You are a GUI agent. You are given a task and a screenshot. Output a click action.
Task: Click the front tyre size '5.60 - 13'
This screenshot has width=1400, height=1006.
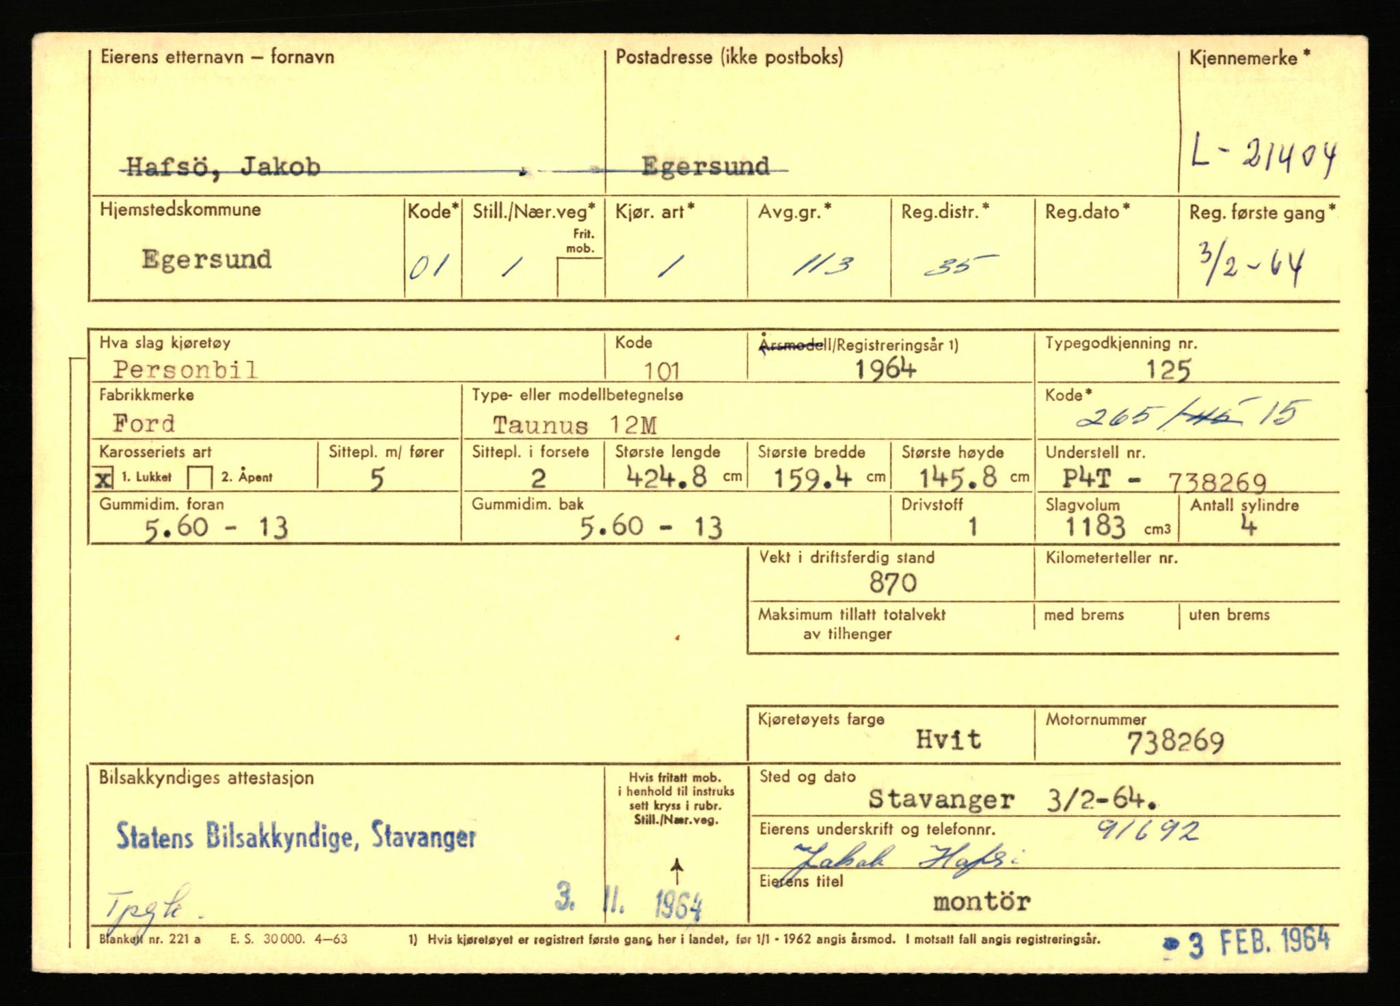point(216,528)
